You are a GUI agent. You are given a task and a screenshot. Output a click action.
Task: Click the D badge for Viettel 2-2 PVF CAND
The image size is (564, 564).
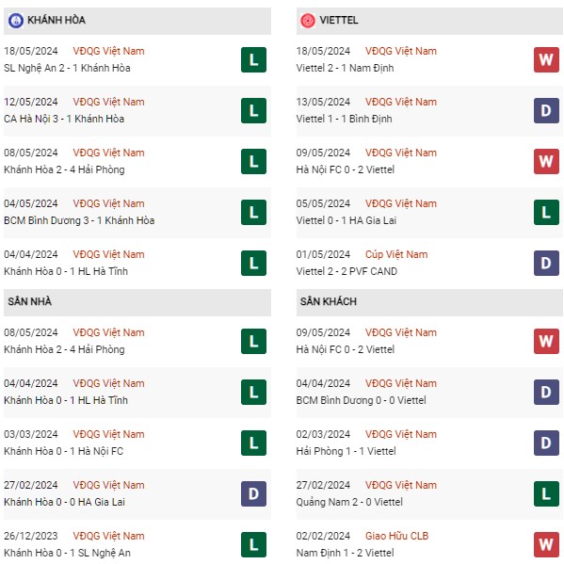click(546, 263)
